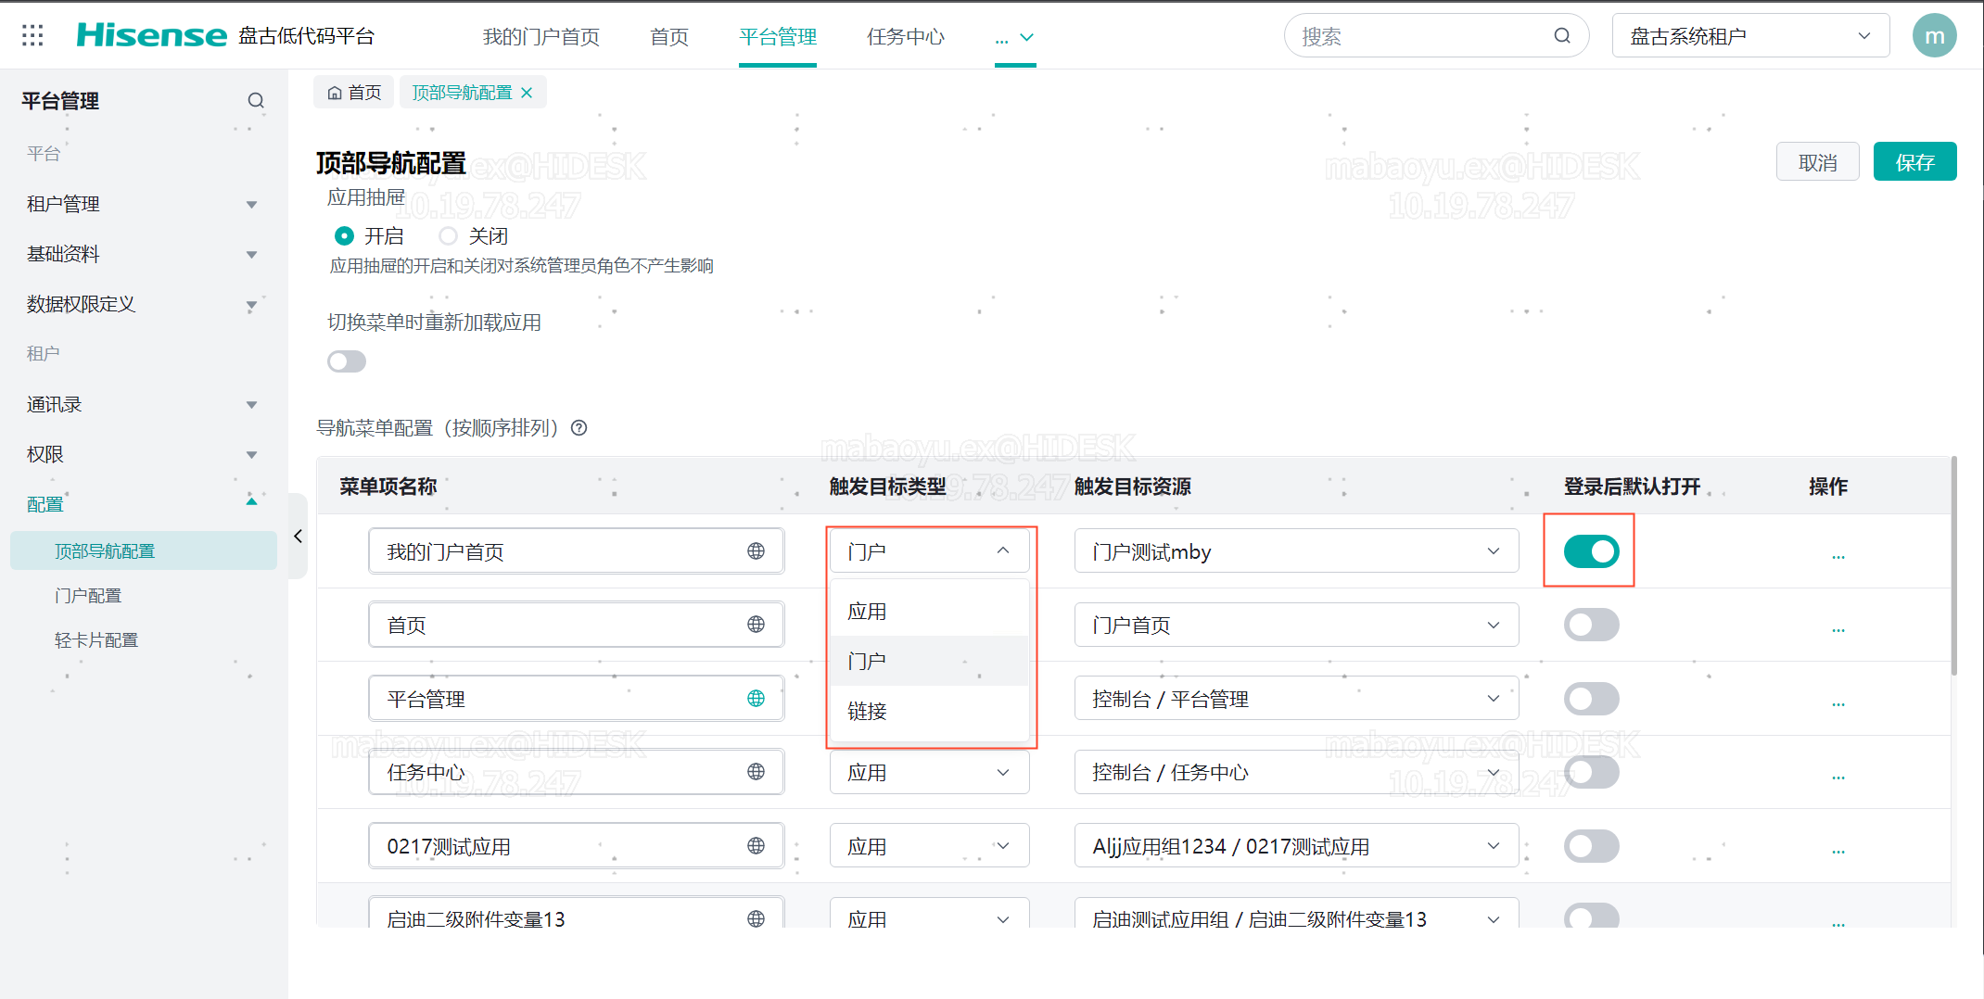This screenshot has width=1984, height=999.
Task: Click the search magnifier in top bar
Action: point(1562,36)
